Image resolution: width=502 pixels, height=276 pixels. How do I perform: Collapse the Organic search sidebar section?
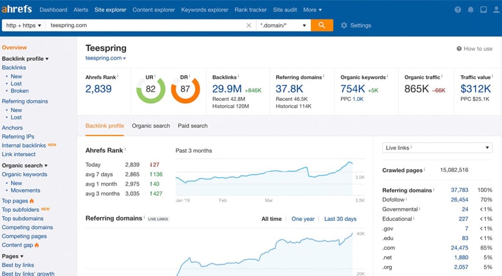(24, 166)
